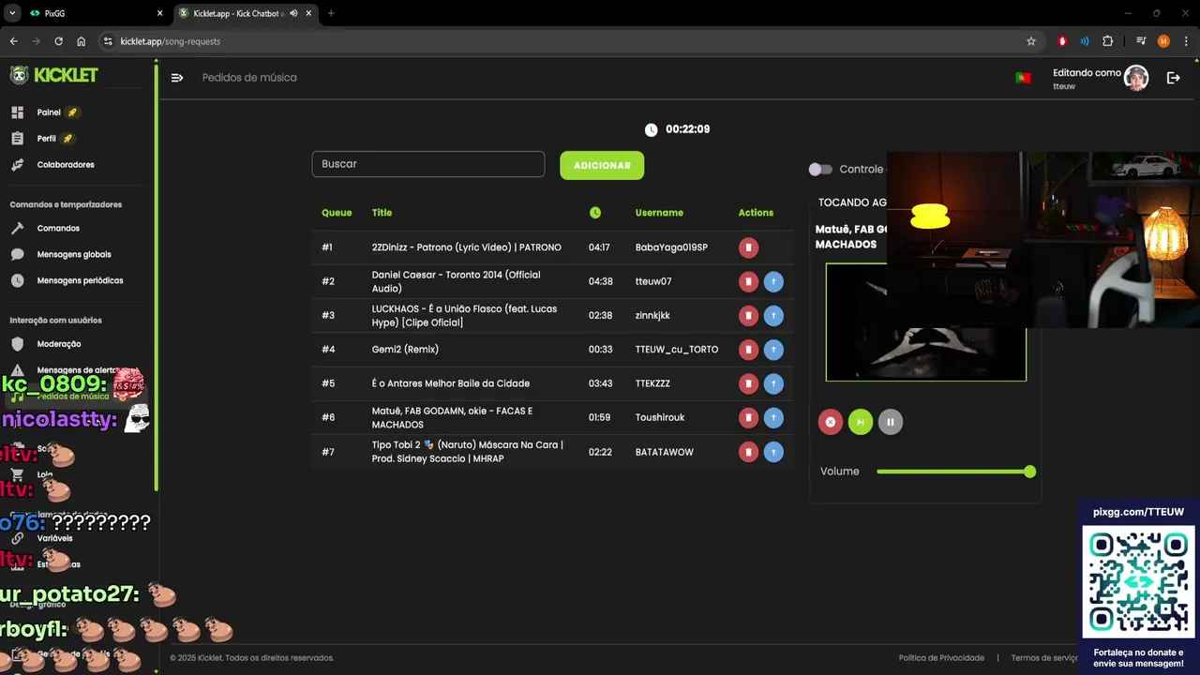Delete the Tipo Tobi 2 song request

click(748, 452)
